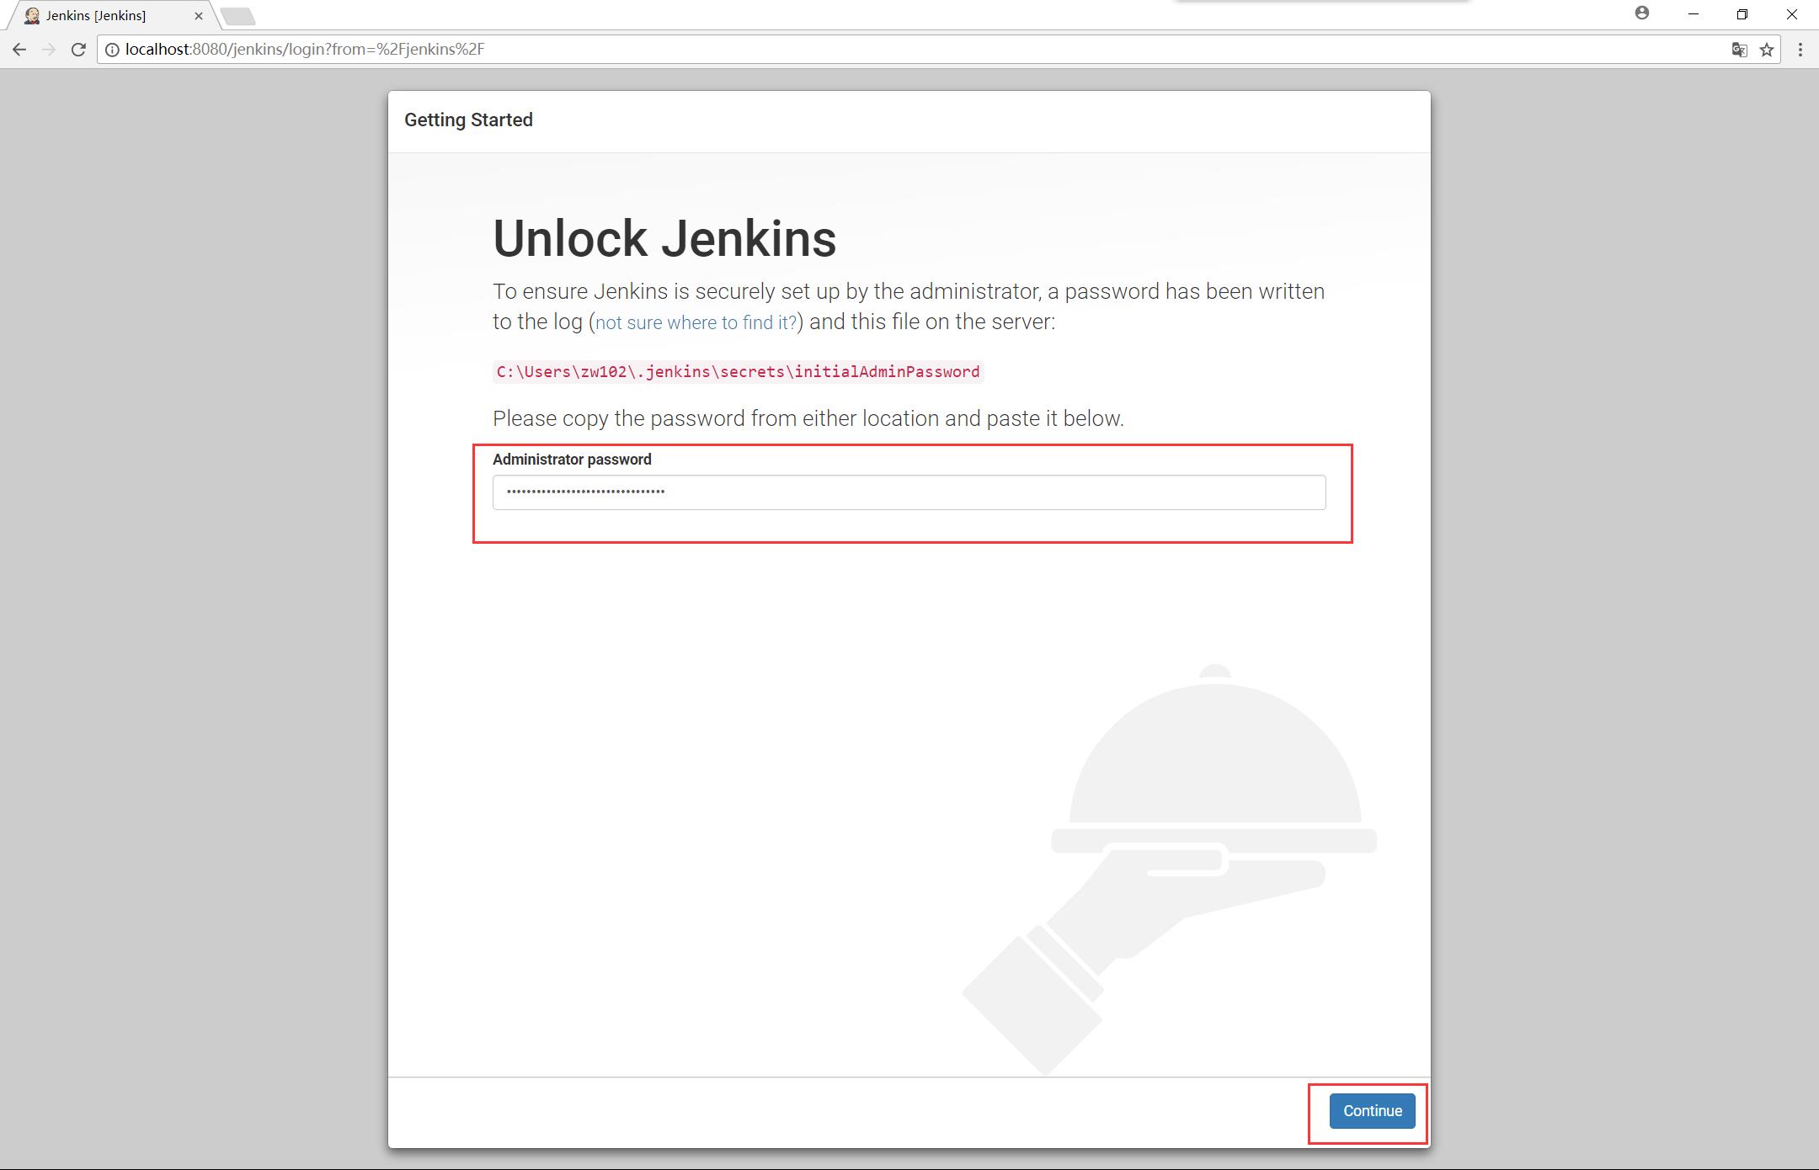Click the address bar URL
The width and height of the screenshot is (1819, 1170).
coord(305,50)
